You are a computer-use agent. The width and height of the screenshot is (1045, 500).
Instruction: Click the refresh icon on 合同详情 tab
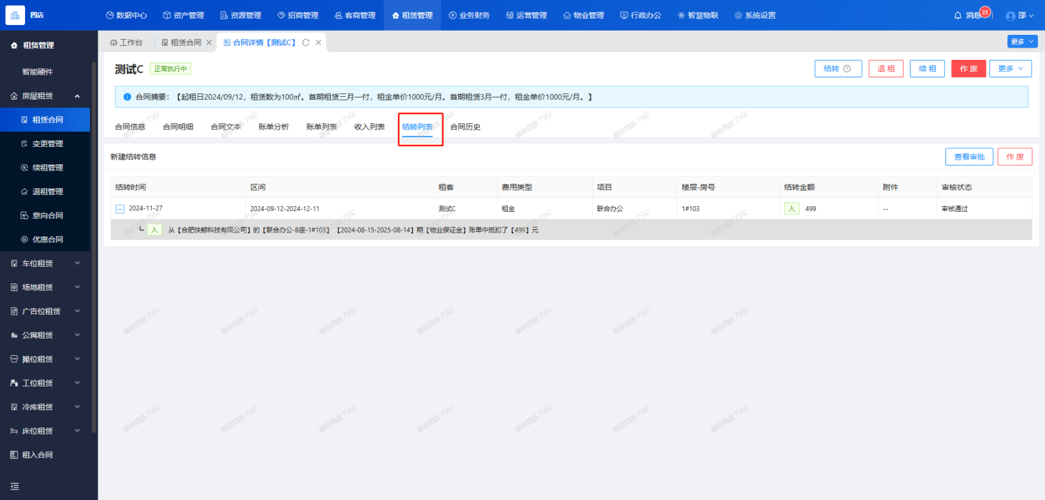tap(305, 42)
